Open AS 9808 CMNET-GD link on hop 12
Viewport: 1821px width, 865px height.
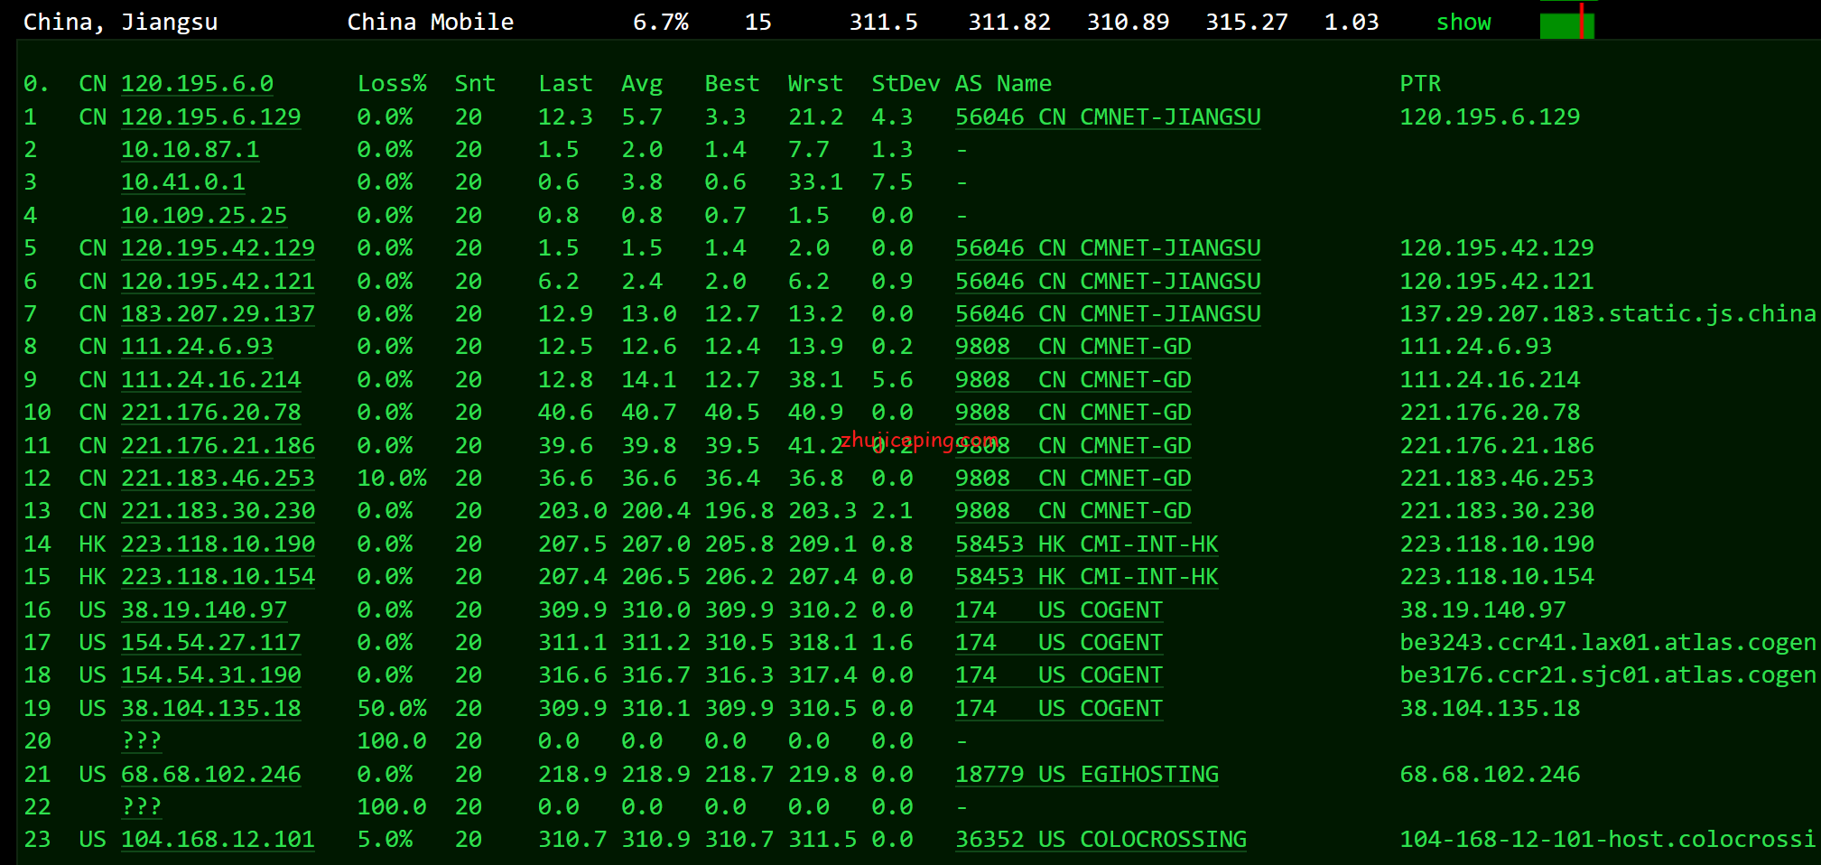[1073, 479]
